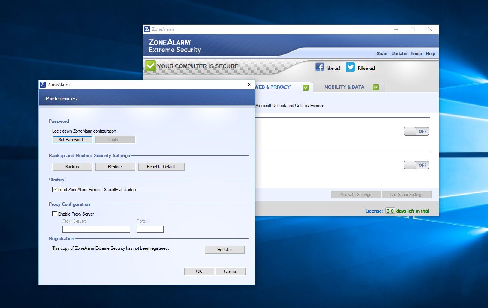Close the Preferences dialog with the X
The image size is (488, 308).
tap(249, 85)
